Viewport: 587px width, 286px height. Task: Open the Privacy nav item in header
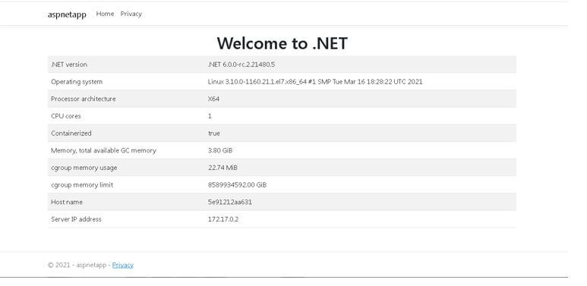coord(131,14)
